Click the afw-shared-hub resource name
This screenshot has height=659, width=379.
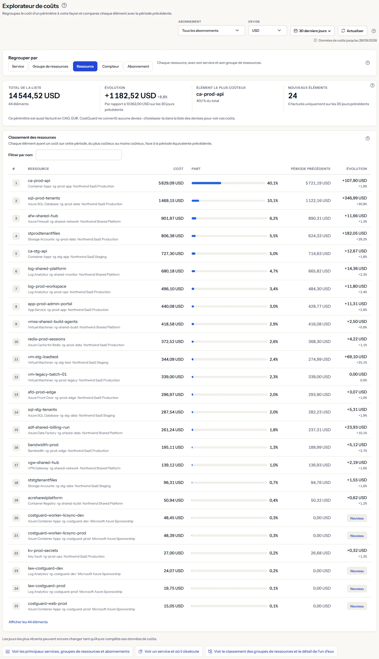tap(43, 216)
